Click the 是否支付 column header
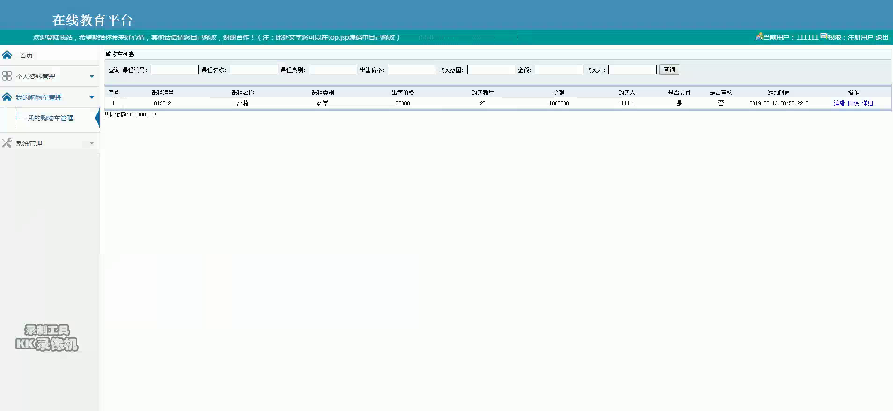 coord(679,92)
